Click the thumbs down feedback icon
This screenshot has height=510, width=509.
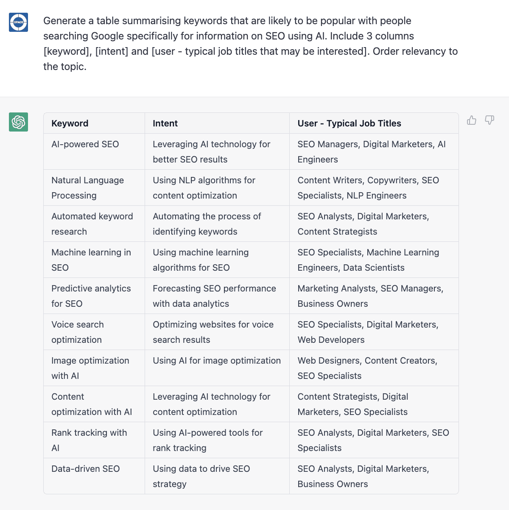(489, 120)
